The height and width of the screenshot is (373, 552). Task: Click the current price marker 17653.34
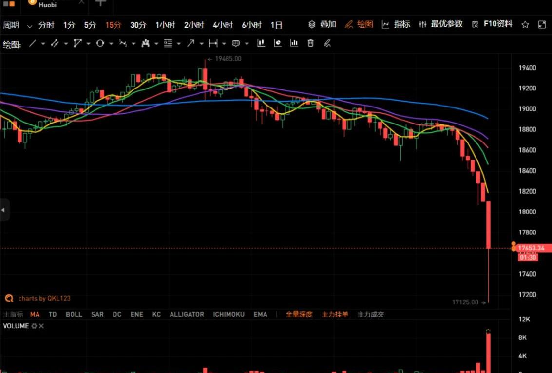pos(531,248)
